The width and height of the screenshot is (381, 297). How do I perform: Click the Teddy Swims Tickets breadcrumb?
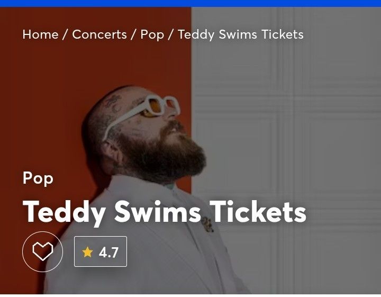pos(241,34)
